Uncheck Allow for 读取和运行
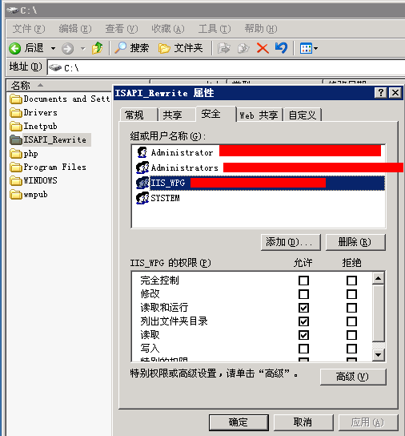The width and height of the screenshot is (405, 436). tap(303, 308)
